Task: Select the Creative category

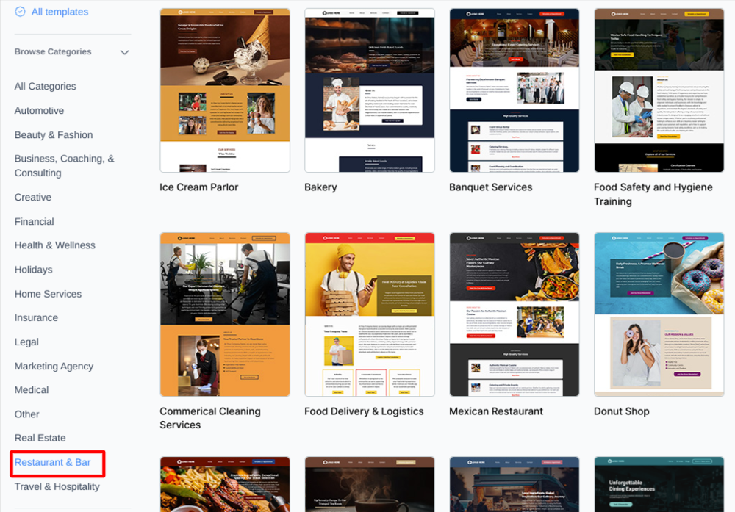Action: tap(33, 197)
